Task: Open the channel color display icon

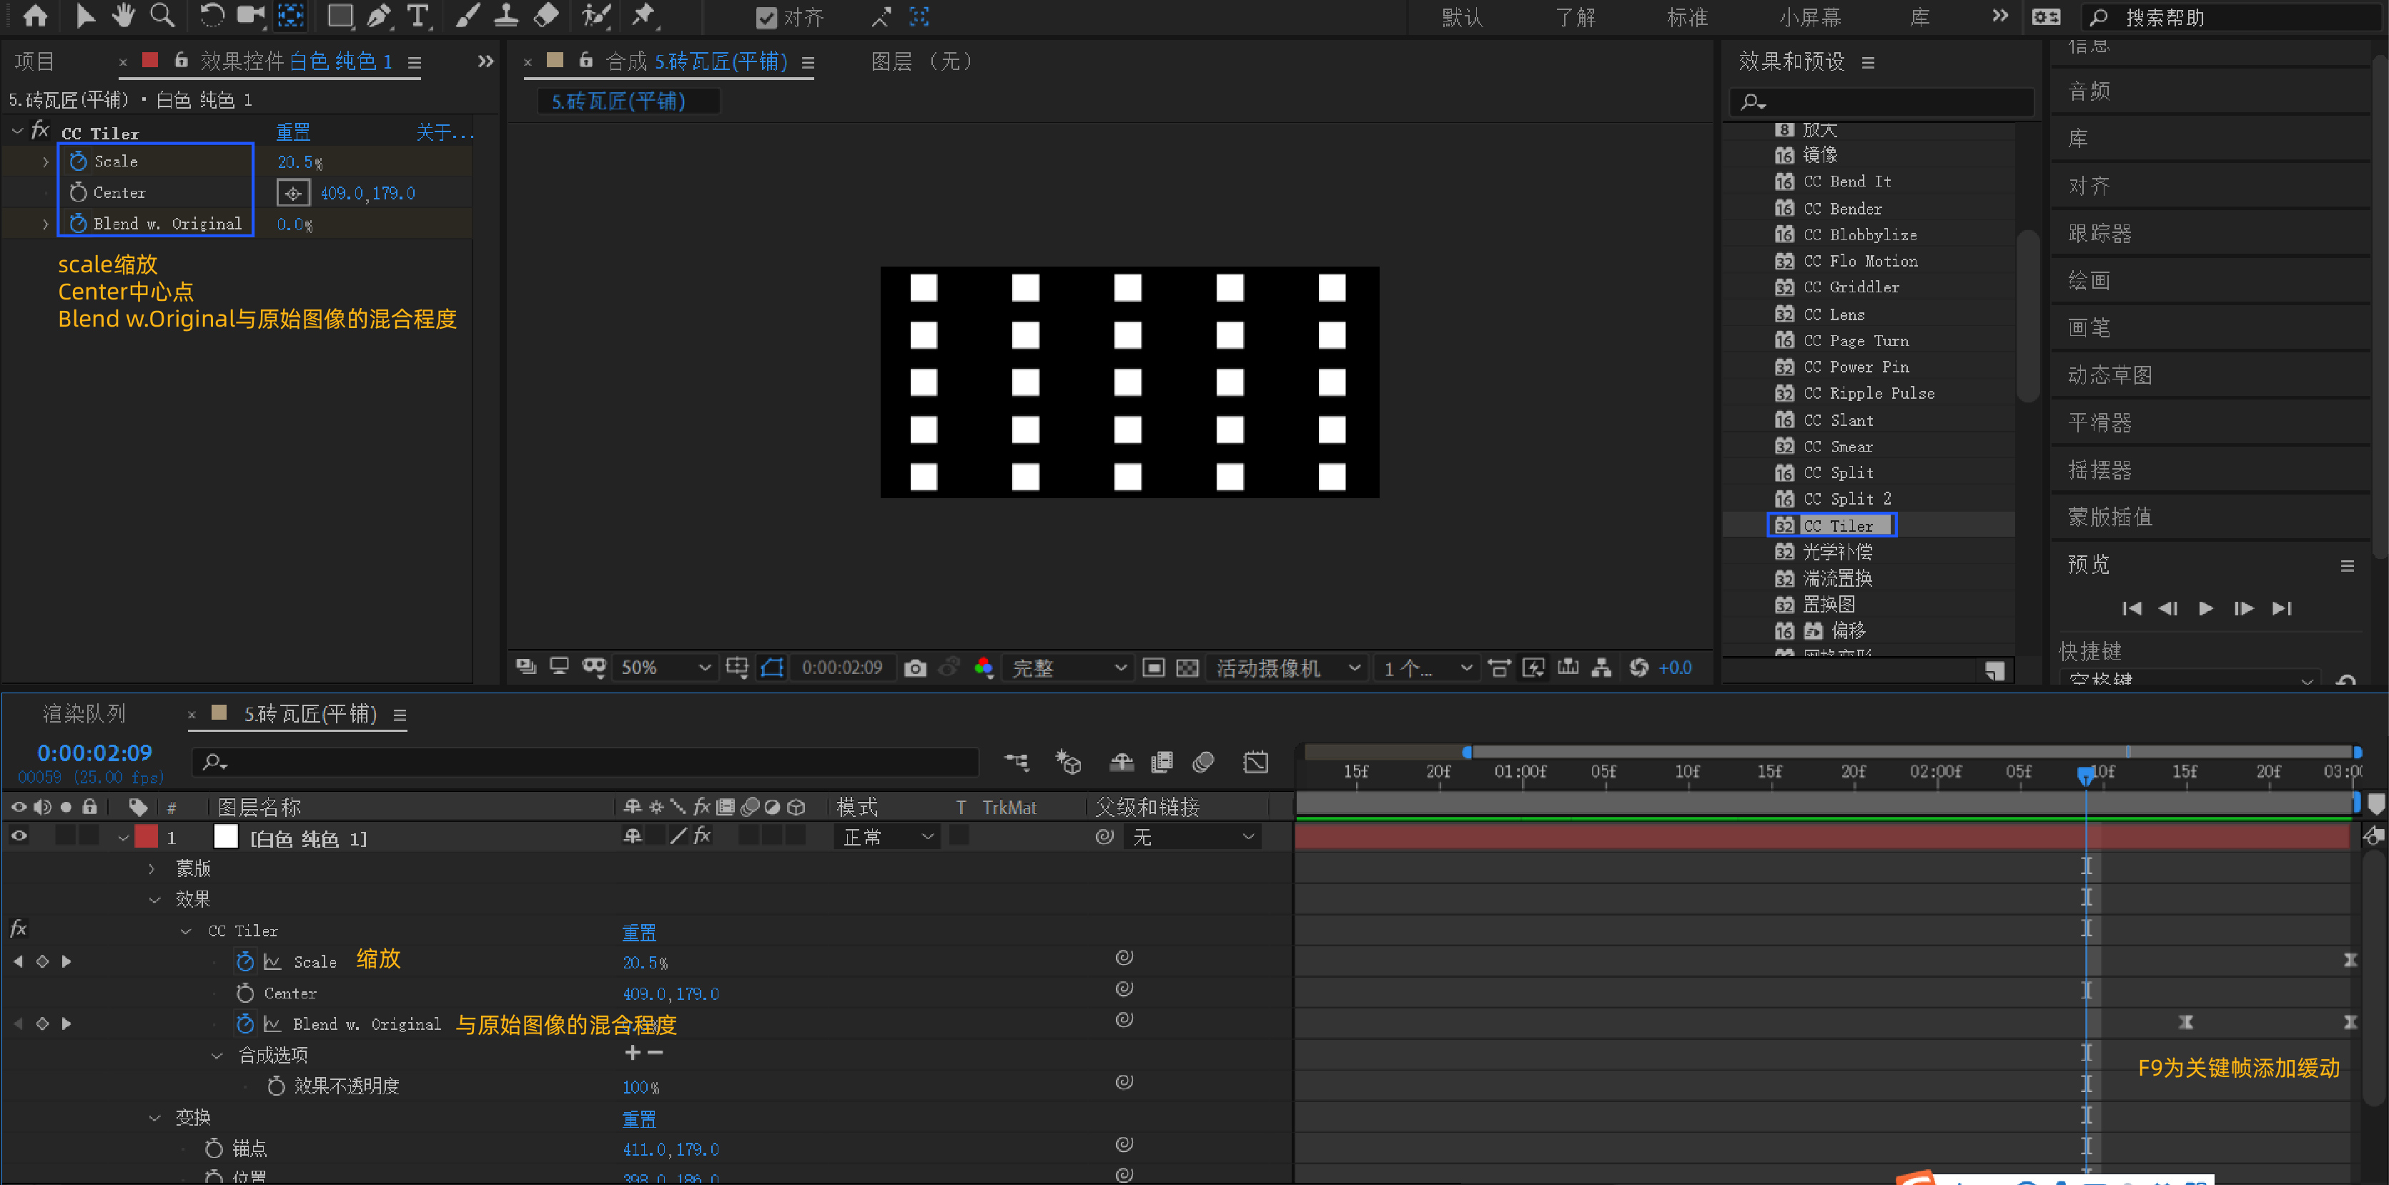Action: [x=984, y=668]
